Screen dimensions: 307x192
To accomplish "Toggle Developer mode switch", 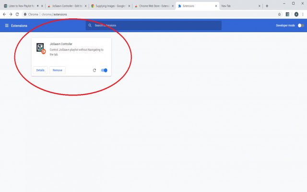I will pos(301,25).
